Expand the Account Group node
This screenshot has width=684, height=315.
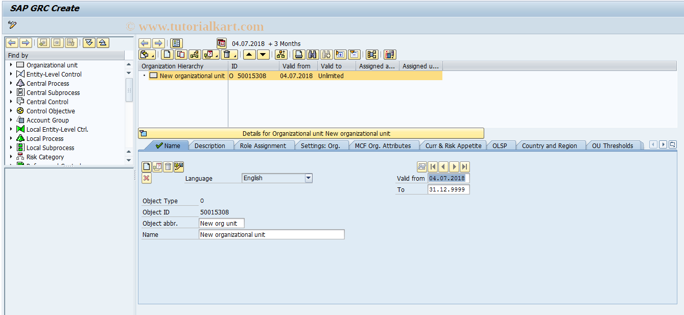(11, 120)
